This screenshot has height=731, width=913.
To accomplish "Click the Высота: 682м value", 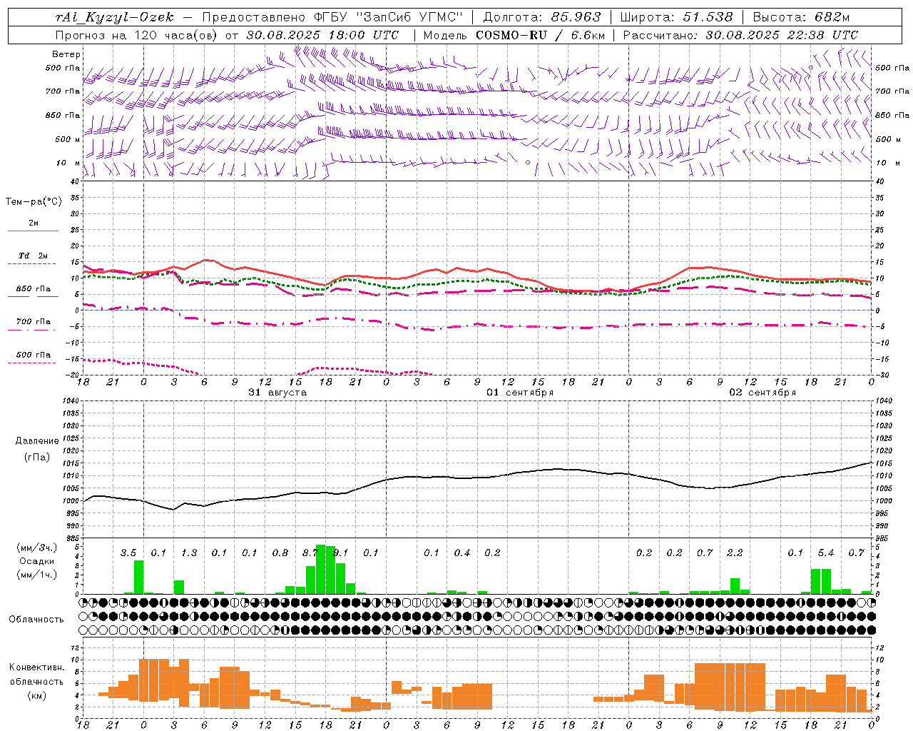I will (802, 17).
